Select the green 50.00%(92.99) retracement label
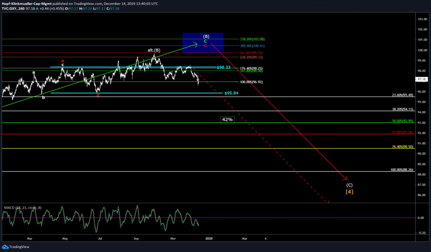Screen dimensions: 431x252 pos(402,121)
